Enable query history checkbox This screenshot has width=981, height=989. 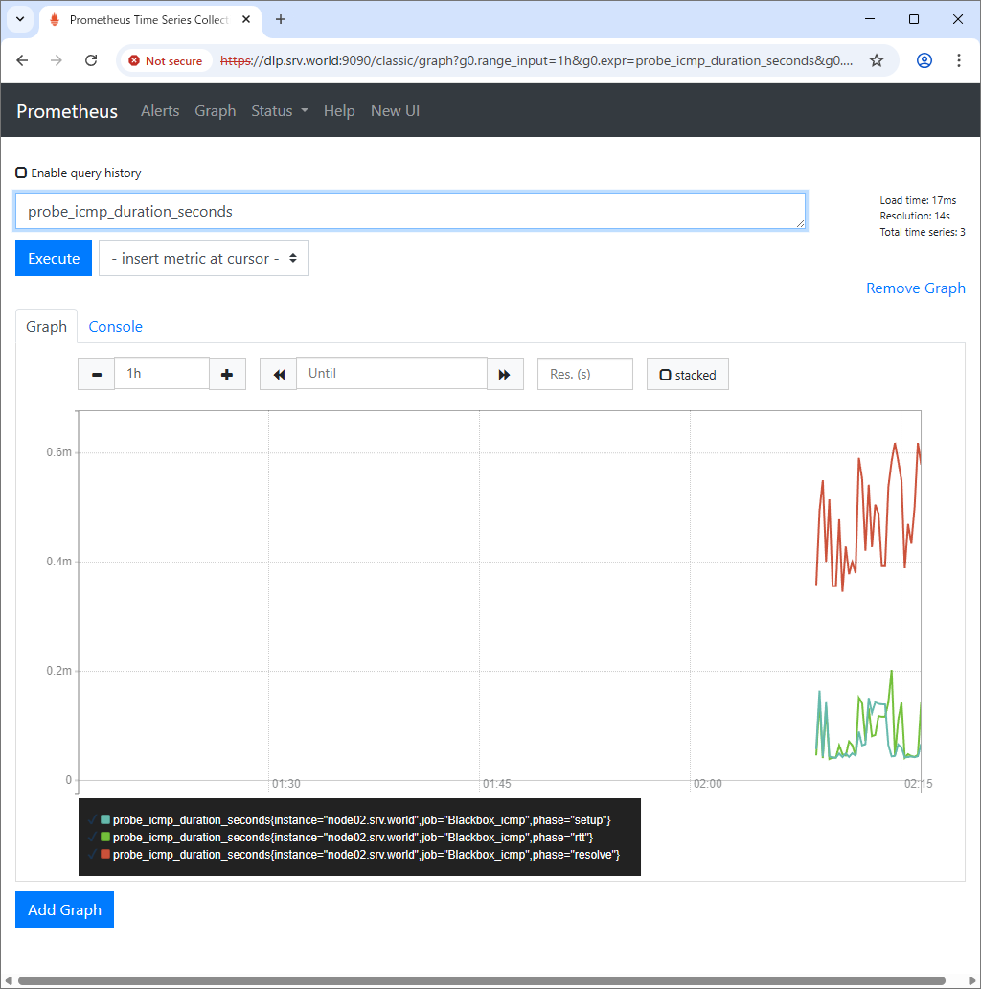point(21,173)
